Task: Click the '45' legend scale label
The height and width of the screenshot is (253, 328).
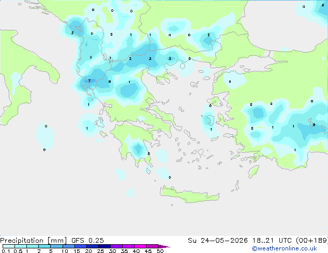Action: pyautogui.click(x=148, y=251)
